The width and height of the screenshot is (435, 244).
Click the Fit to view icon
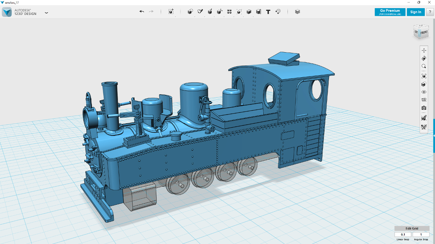click(424, 76)
